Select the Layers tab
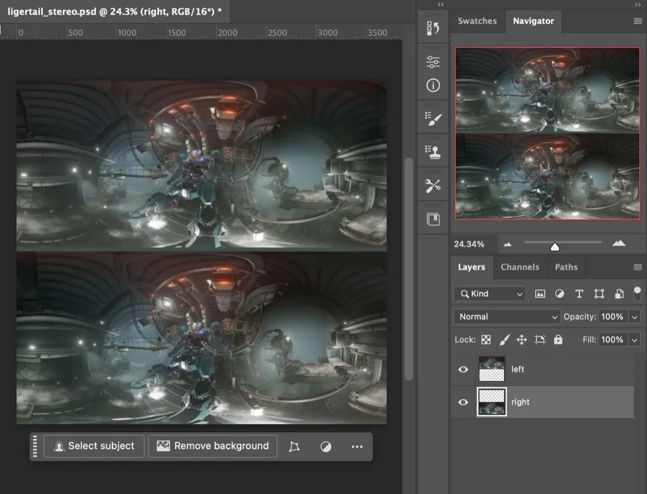 471,267
